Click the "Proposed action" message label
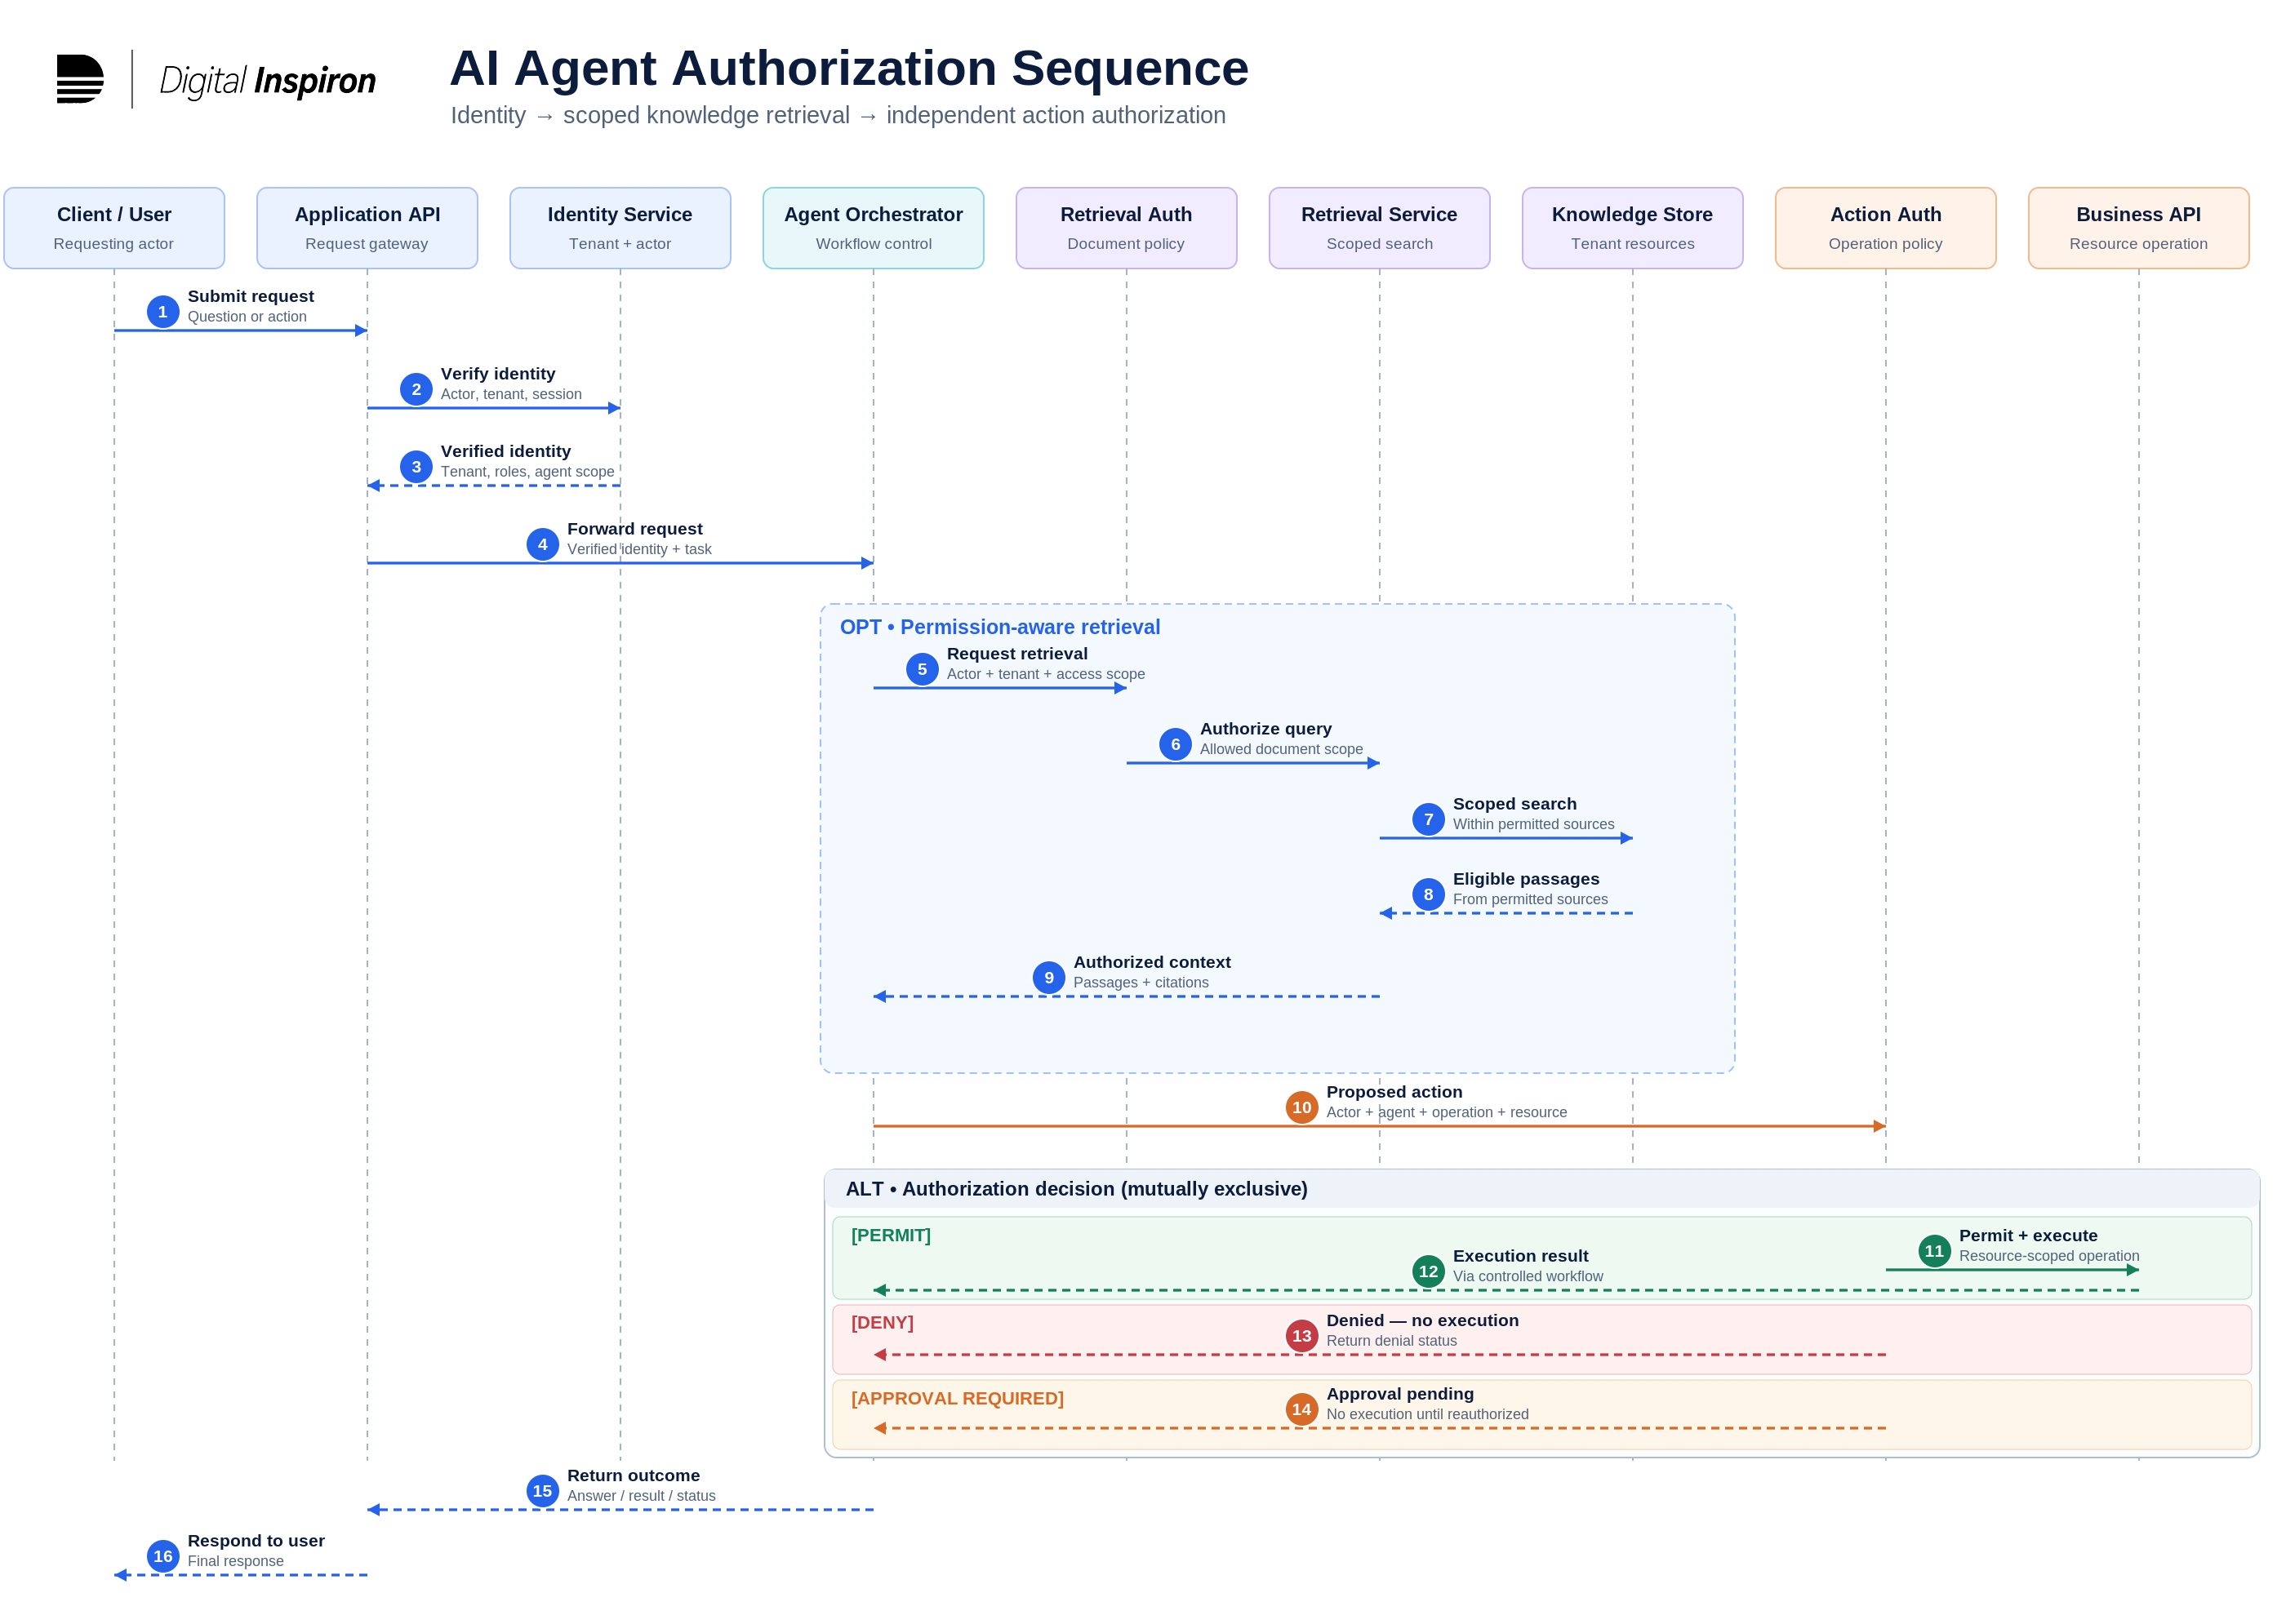Screen dimensions: 2286x1624 pos(1394,1092)
